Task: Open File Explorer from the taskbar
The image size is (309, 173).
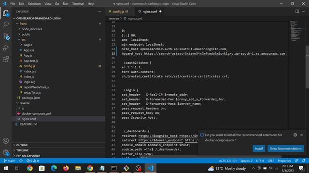Action: click(78, 168)
